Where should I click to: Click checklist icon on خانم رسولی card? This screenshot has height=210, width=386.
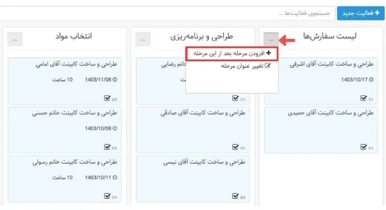click(x=107, y=196)
